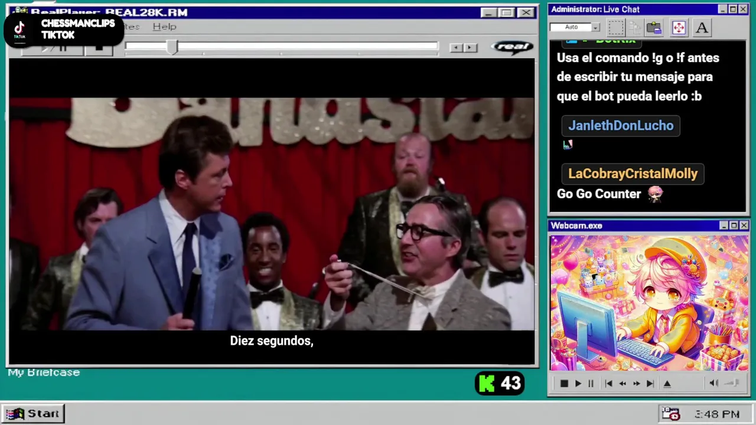
Task: Select the dotted marquee tool in Live Chat
Action: 616,28
